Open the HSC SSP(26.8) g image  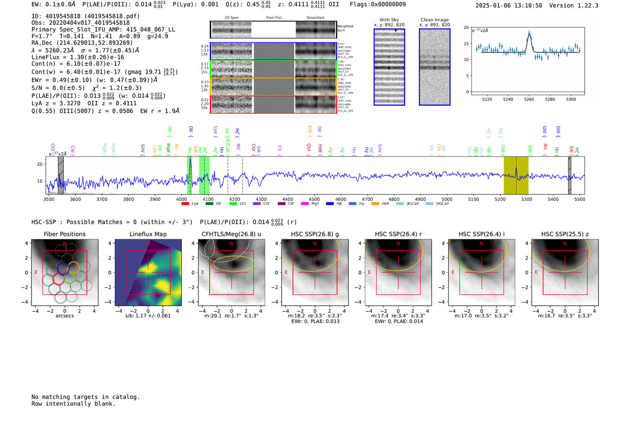(x=315, y=273)
